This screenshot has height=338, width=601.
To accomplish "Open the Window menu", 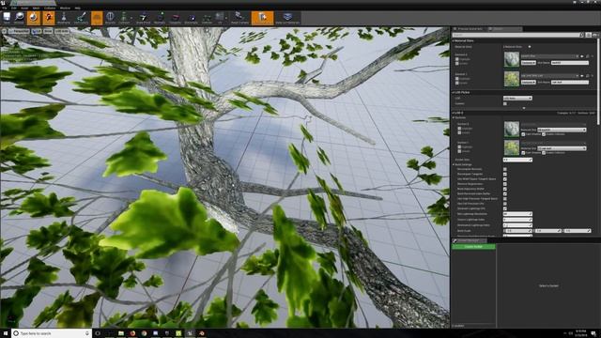I will 65,8.
